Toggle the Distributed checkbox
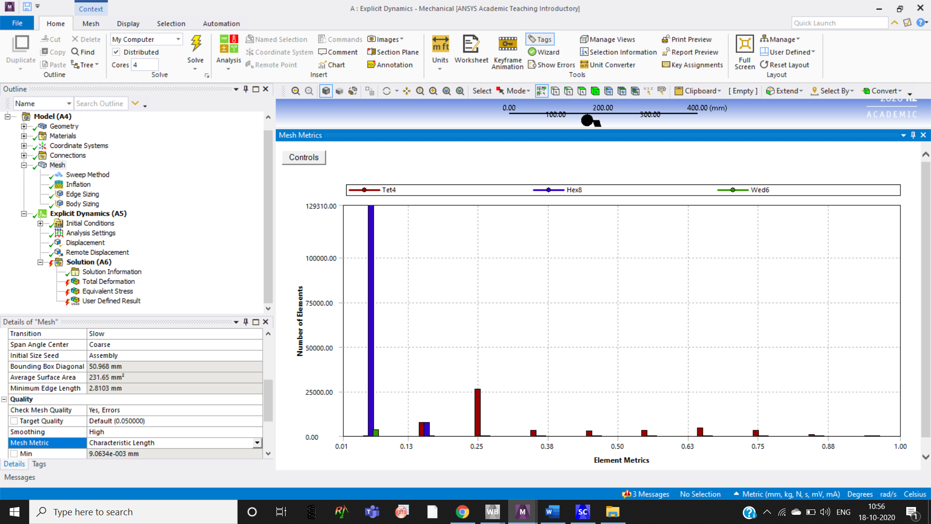This screenshot has width=931, height=524. [x=116, y=52]
